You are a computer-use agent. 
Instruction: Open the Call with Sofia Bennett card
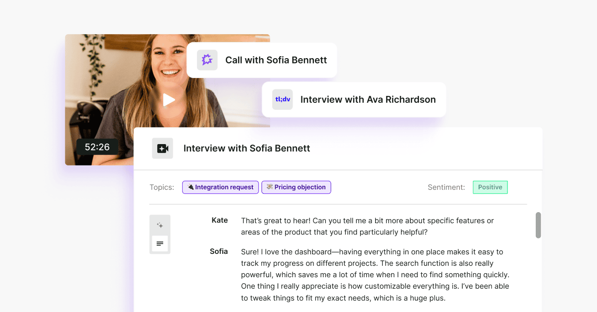point(262,60)
